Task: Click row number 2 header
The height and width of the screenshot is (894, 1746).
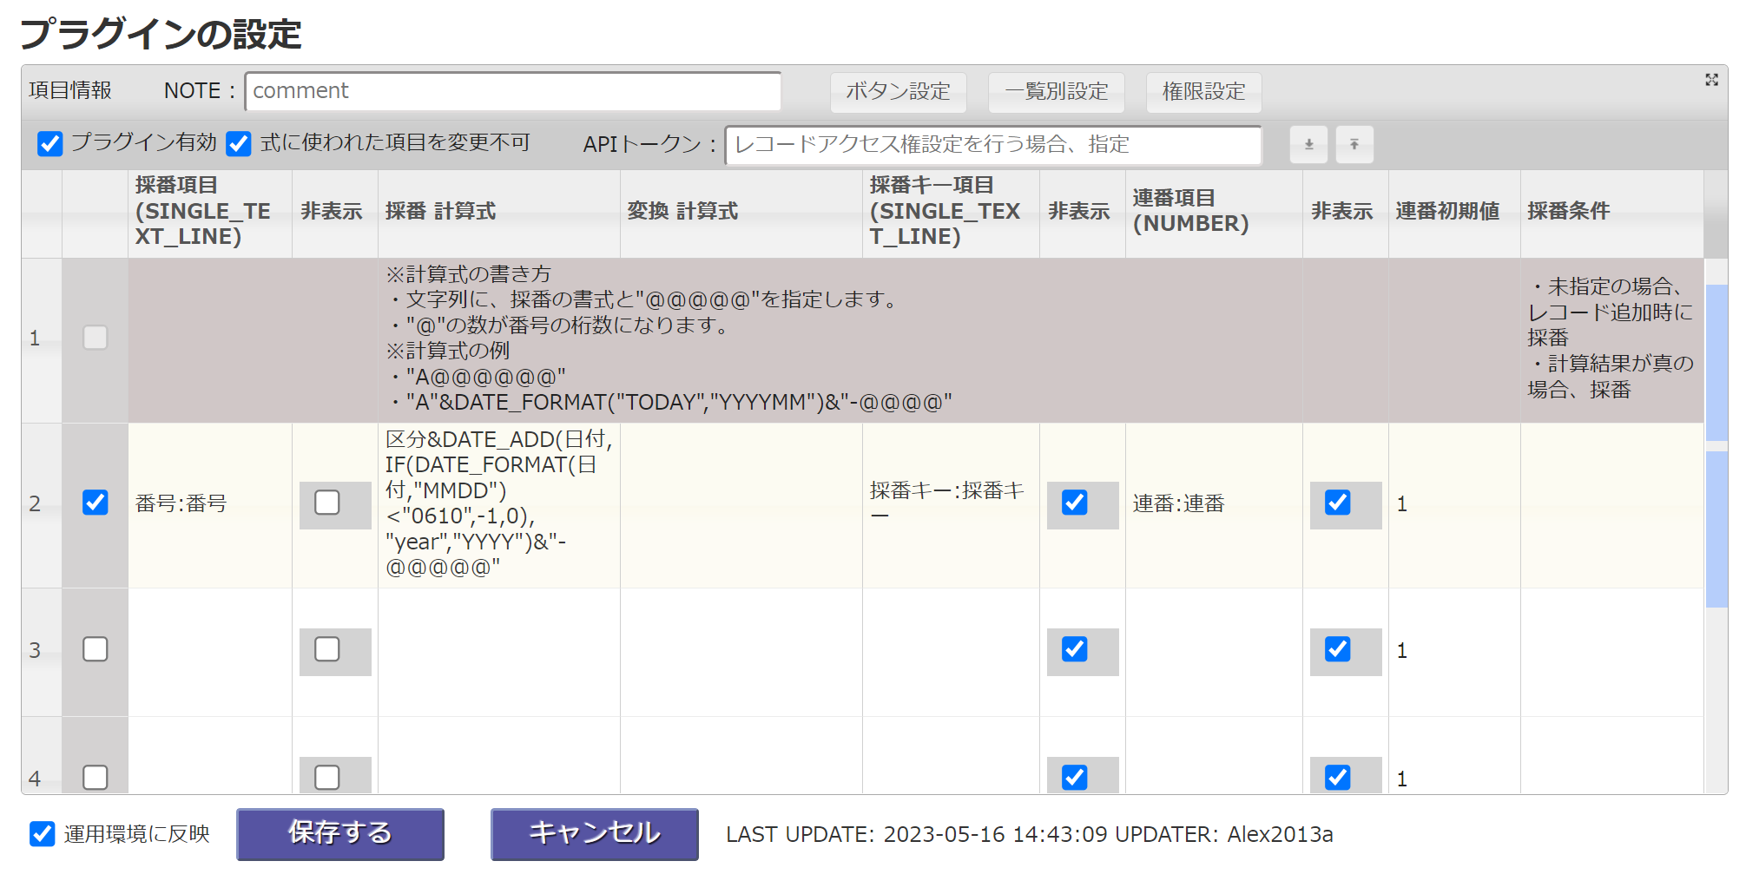Action: coord(42,504)
